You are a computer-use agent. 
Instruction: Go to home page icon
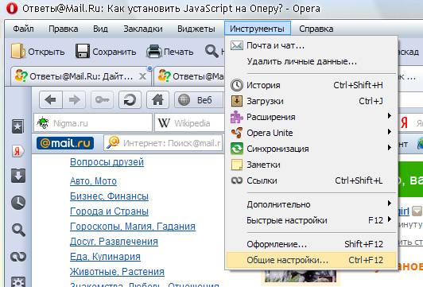(x=157, y=100)
